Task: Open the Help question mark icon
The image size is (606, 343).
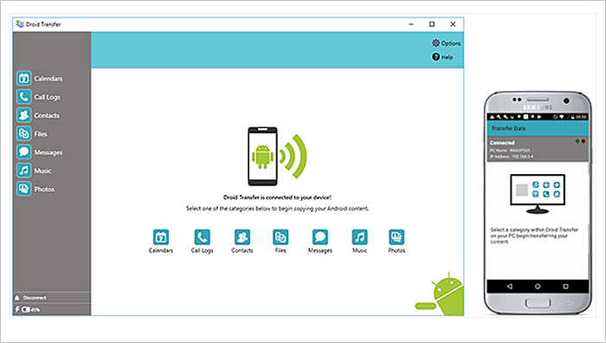Action: [x=436, y=57]
